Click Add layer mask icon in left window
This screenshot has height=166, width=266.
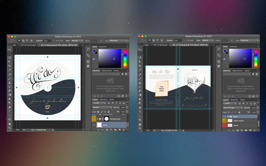[x=107, y=130]
